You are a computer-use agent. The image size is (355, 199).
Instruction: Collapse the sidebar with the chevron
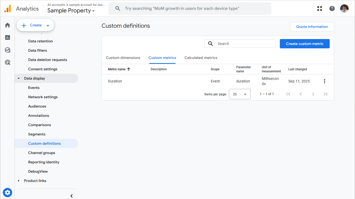pyautogui.click(x=72, y=196)
